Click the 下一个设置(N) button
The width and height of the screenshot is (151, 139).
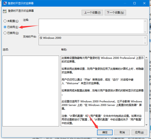tap(115, 13)
